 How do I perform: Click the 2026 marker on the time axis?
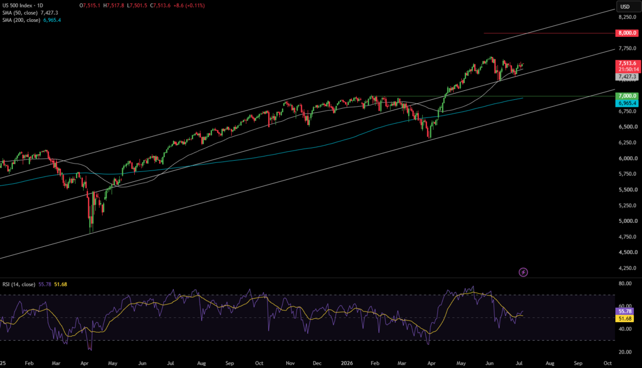(346, 362)
